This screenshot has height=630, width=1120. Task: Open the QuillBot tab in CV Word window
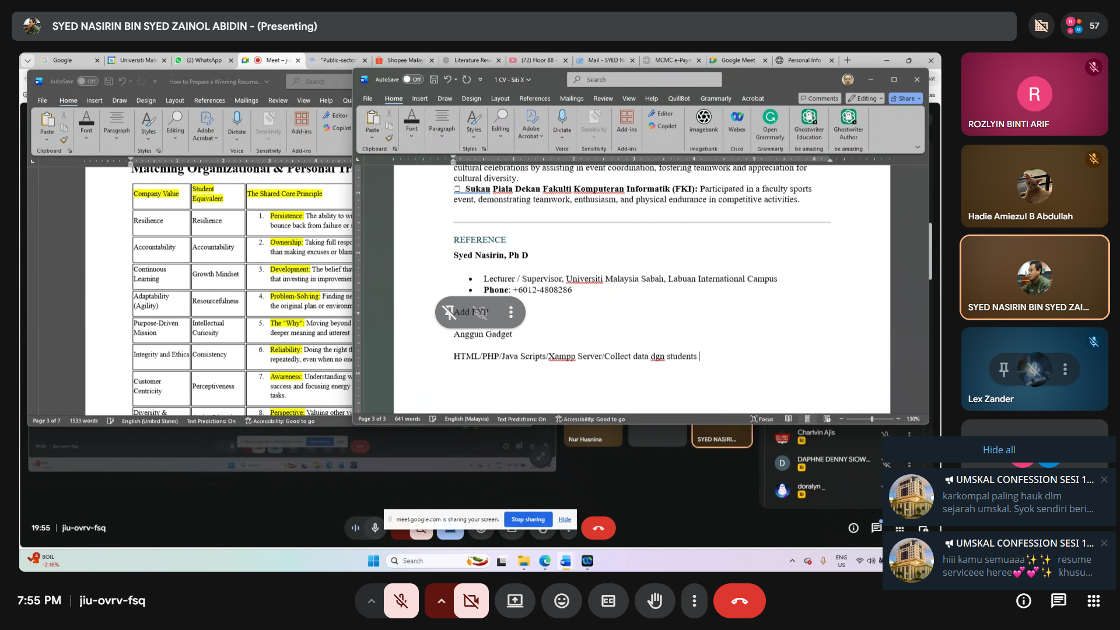tap(678, 99)
